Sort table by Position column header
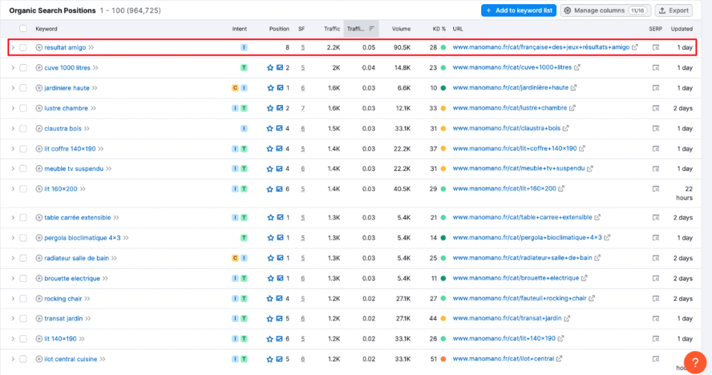 coord(279,29)
